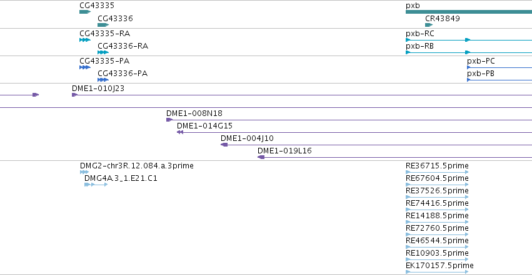The height and width of the screenshot is (275, 532).
Task: Click the EK170157.5prime EST feature
Action: coord(437,272)
